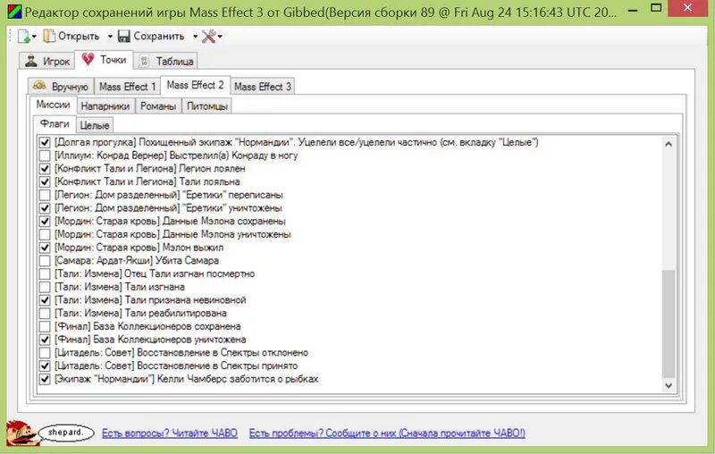715x454 pixels.
Task: Uncheck Келли Чамберс заботится о рыбках checkbox
Action: point(44,379)
